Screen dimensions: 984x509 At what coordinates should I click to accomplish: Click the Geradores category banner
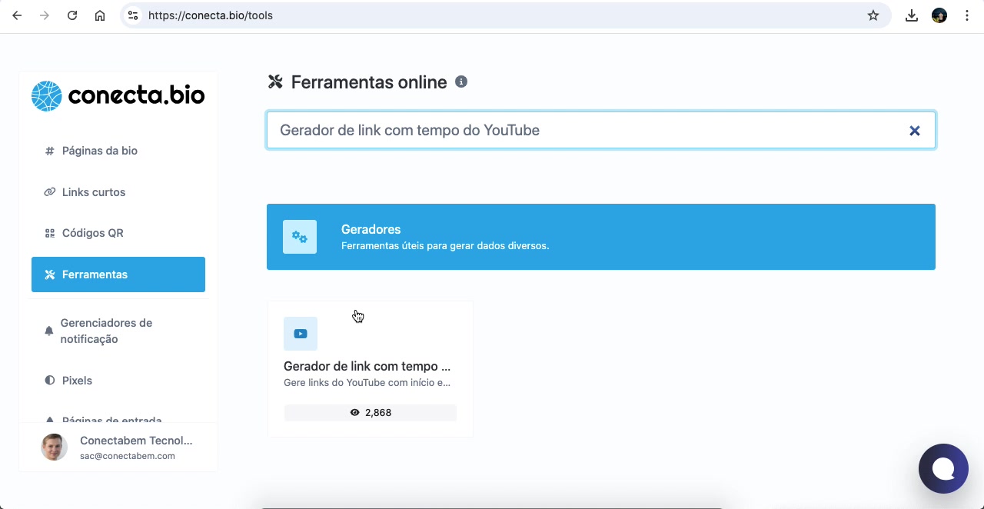coord(600,236)
